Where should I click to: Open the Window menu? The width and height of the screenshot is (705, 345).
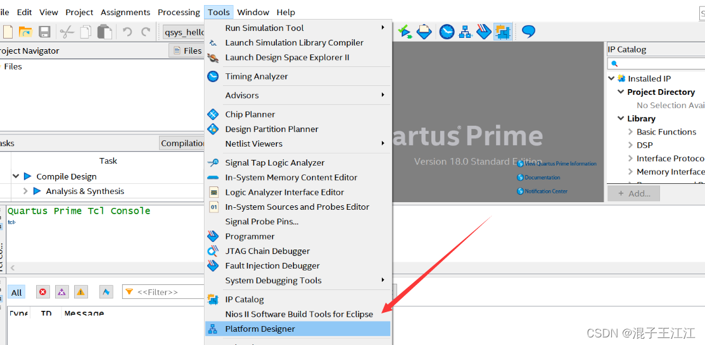253,12
